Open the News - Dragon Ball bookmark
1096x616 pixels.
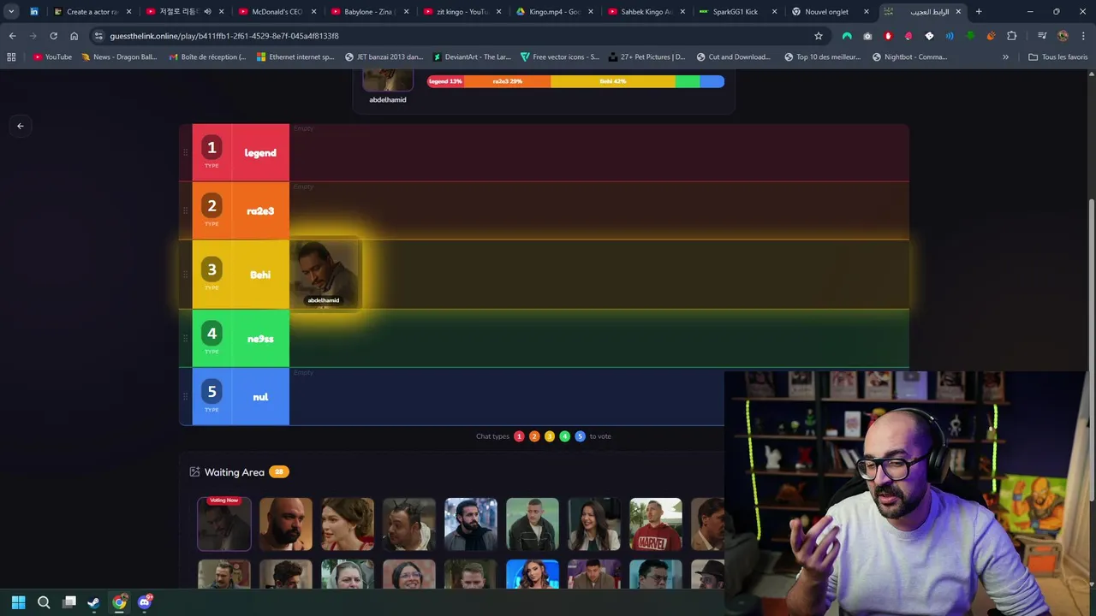point(119,57)
